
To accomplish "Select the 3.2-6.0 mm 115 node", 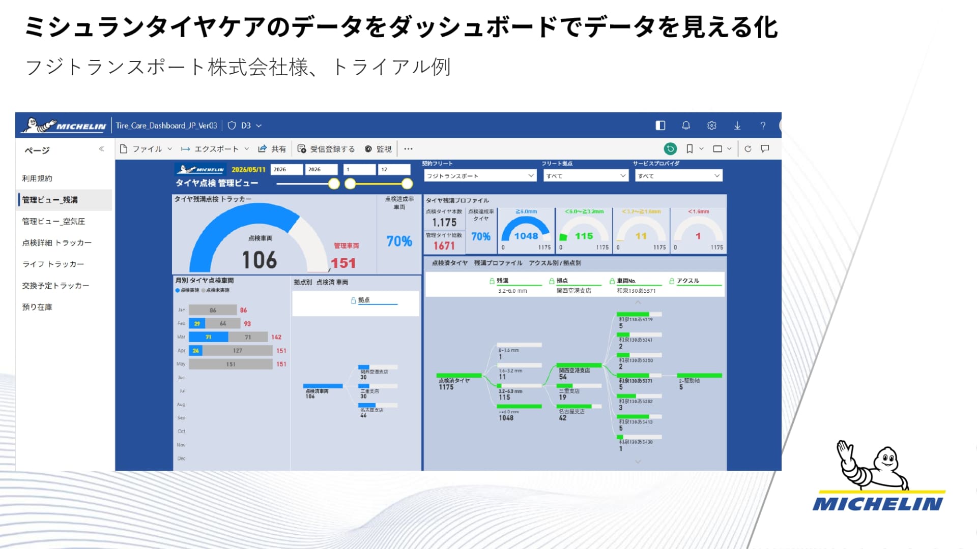I will [x=519, y=392].
